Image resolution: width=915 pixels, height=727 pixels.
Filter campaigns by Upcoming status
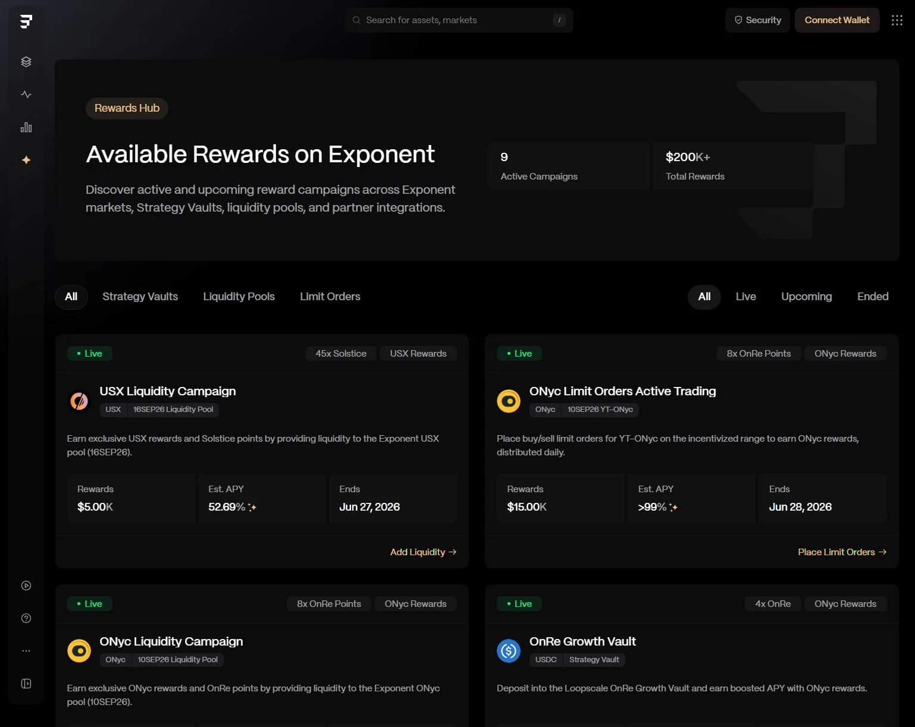807,297
